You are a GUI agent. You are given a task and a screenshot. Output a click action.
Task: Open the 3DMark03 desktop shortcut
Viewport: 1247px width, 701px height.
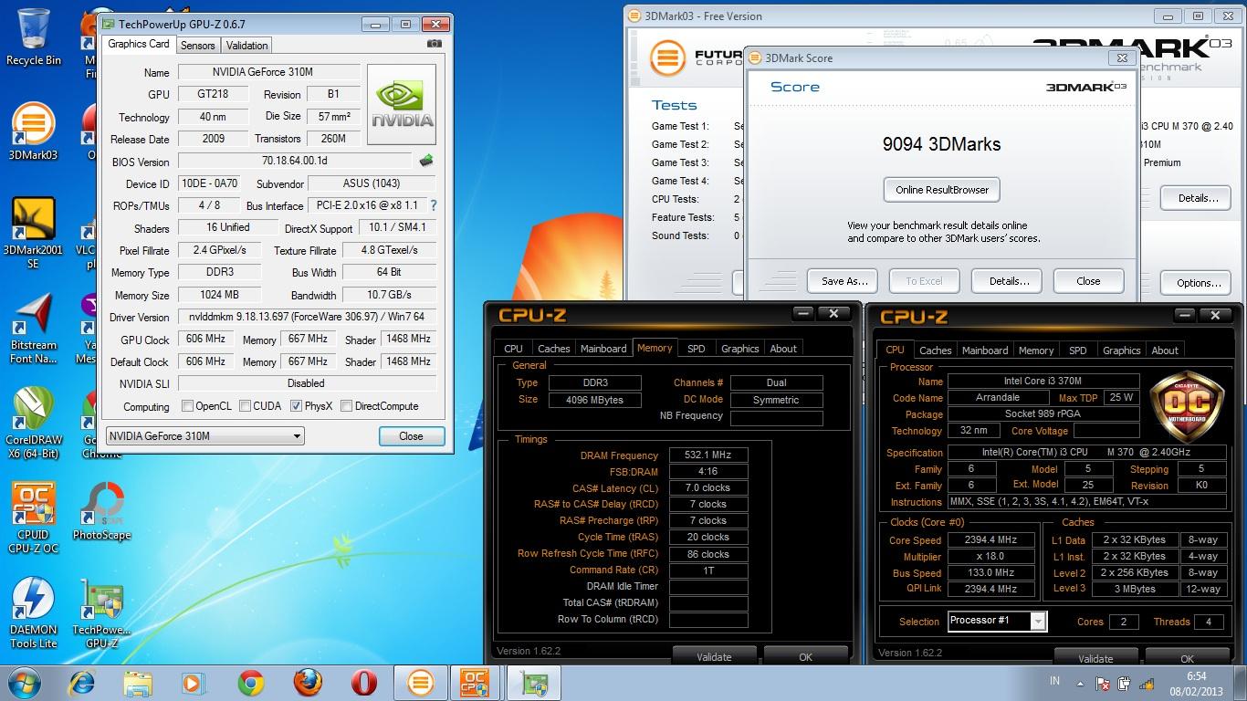(x=33, y=131)
